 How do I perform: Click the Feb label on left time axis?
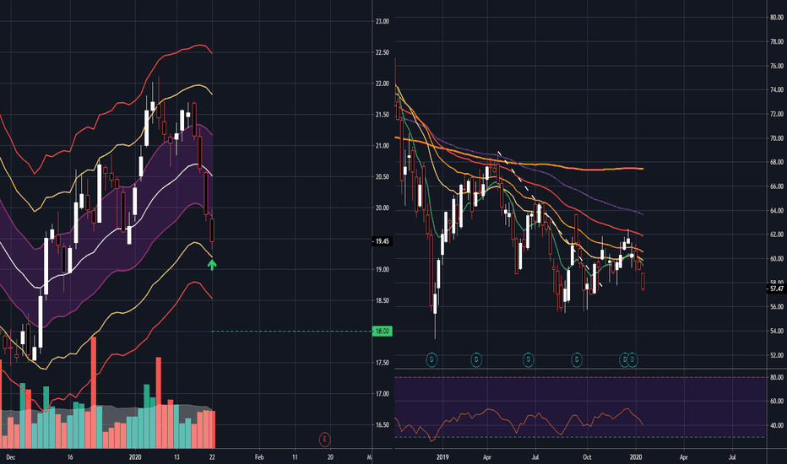coord(259,457)
